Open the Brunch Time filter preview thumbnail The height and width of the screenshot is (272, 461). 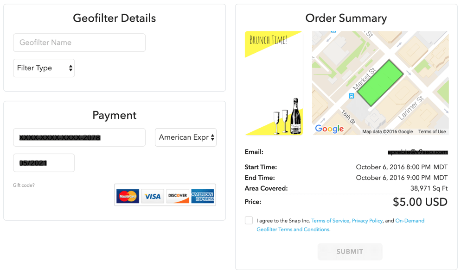[274, 83]
